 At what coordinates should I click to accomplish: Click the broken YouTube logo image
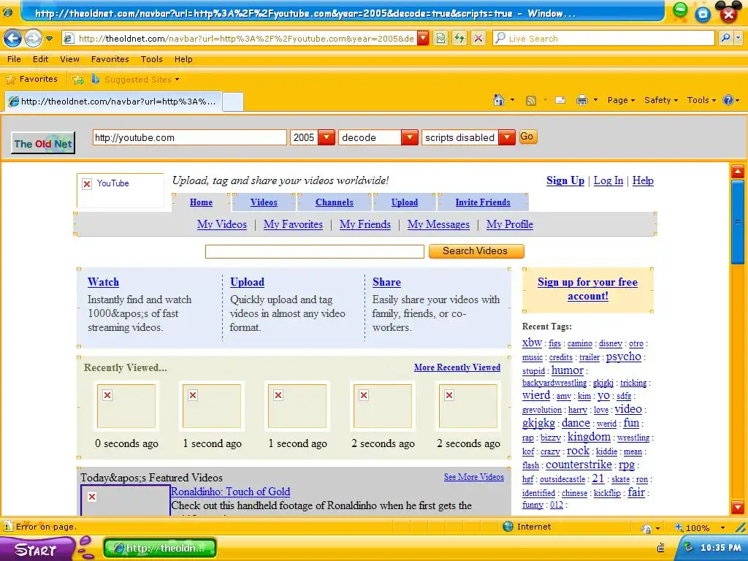point(121,190)
